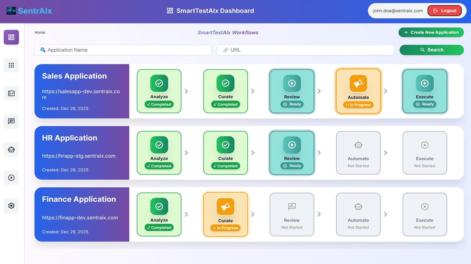
Task: Click the green Search button
Action: [432, 50]
